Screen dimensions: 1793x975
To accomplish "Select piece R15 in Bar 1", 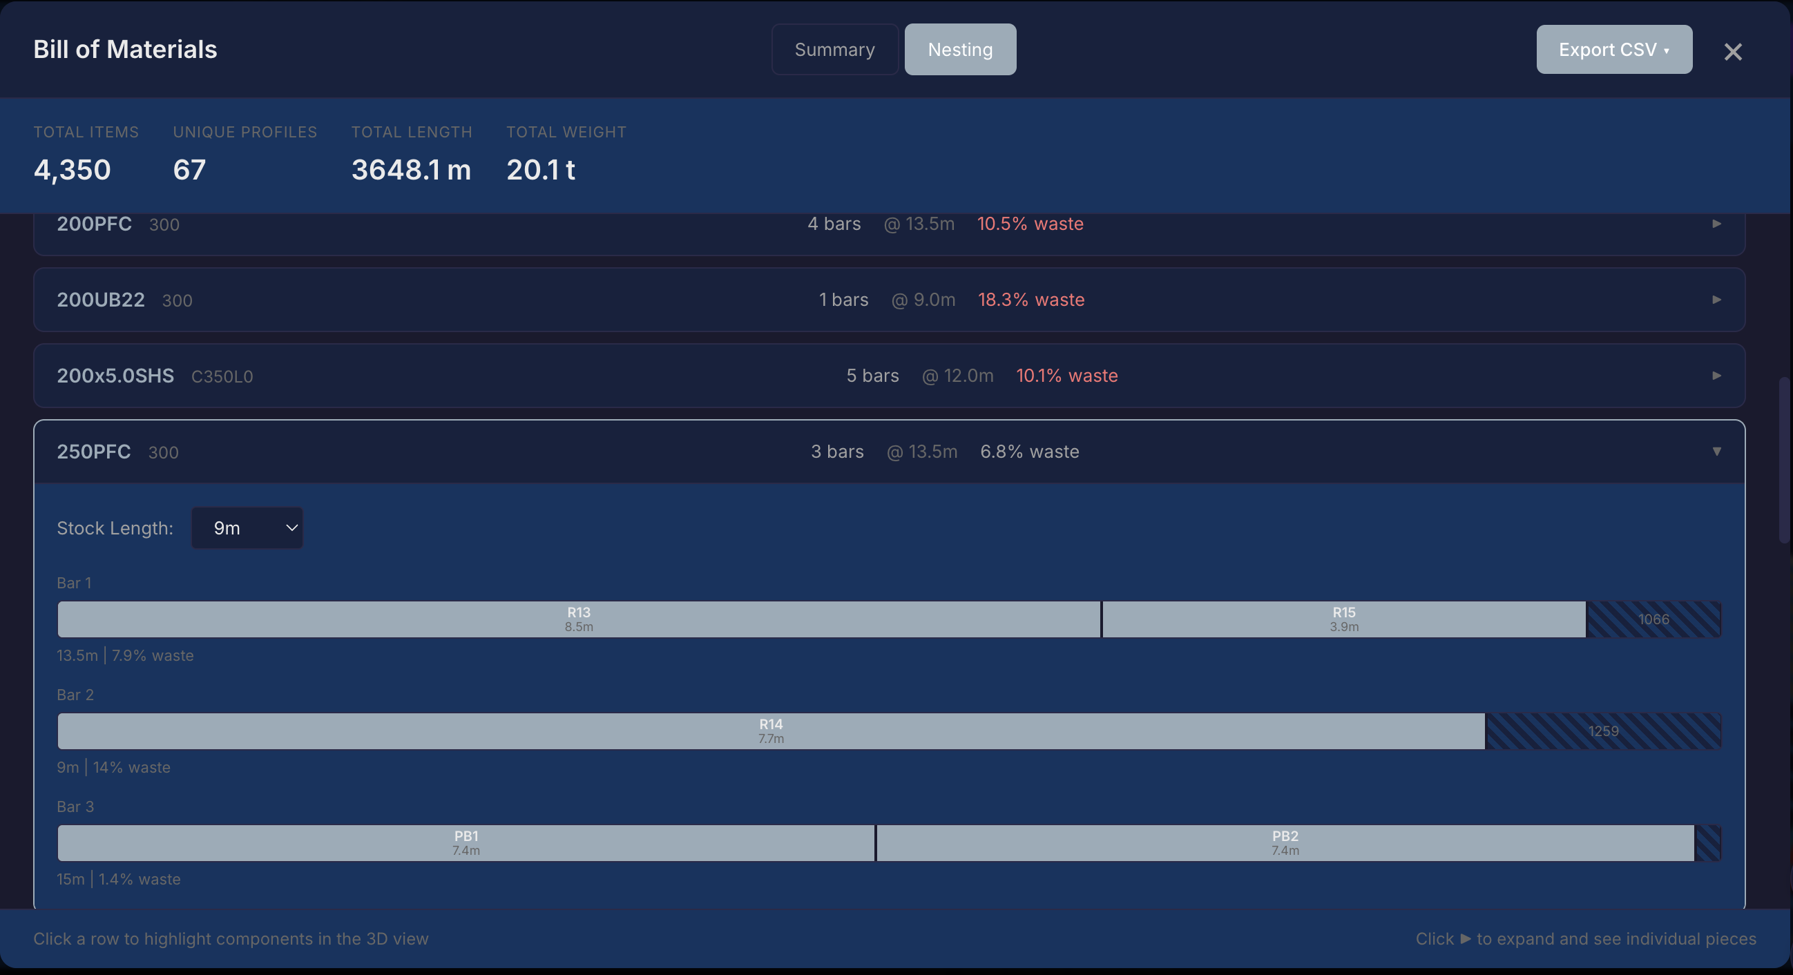I will point(1343,619).
